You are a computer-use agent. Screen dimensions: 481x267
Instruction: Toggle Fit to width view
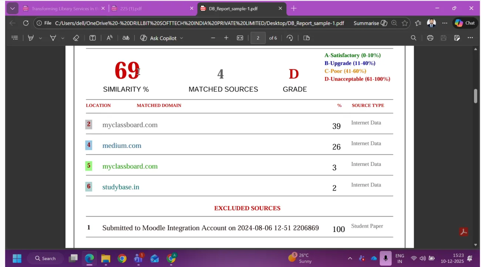pos(240,38)
